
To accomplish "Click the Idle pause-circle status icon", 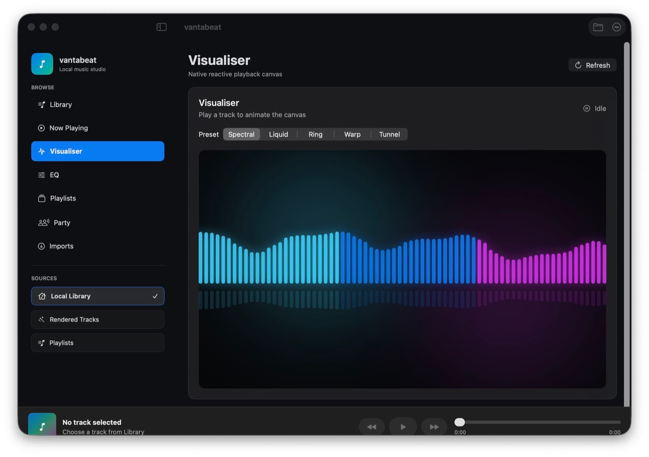I will click(x=587, y=108).
